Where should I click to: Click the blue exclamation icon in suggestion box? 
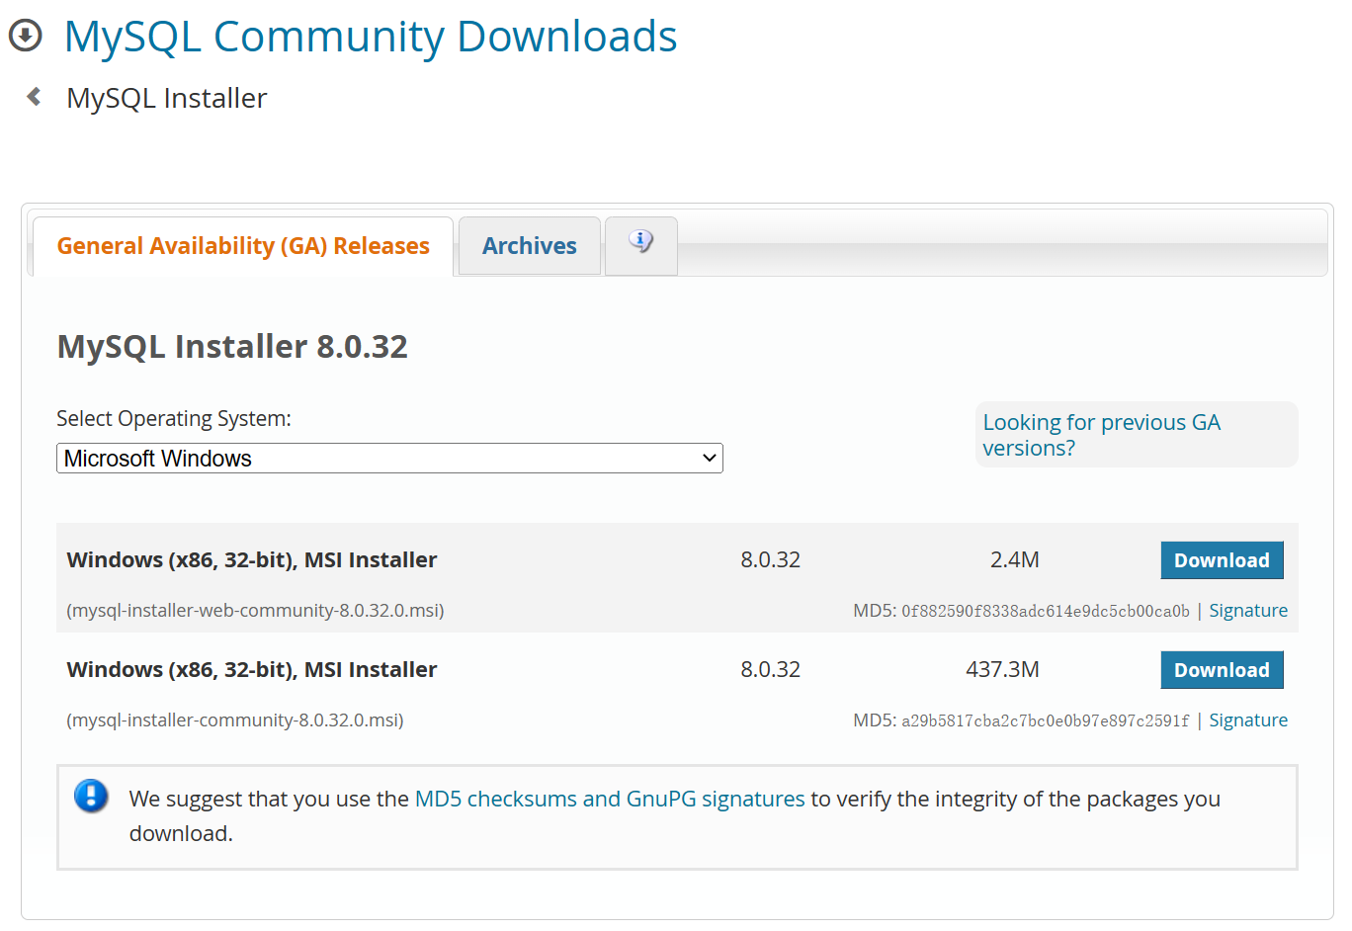90,797
